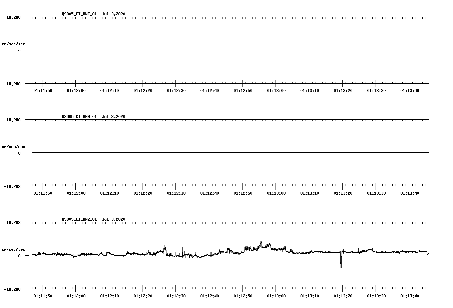The width and height of the screenshot is (453, 308).
Task: Click 01:12:10 time label under HNE plot
Action: tap(109, 91)
